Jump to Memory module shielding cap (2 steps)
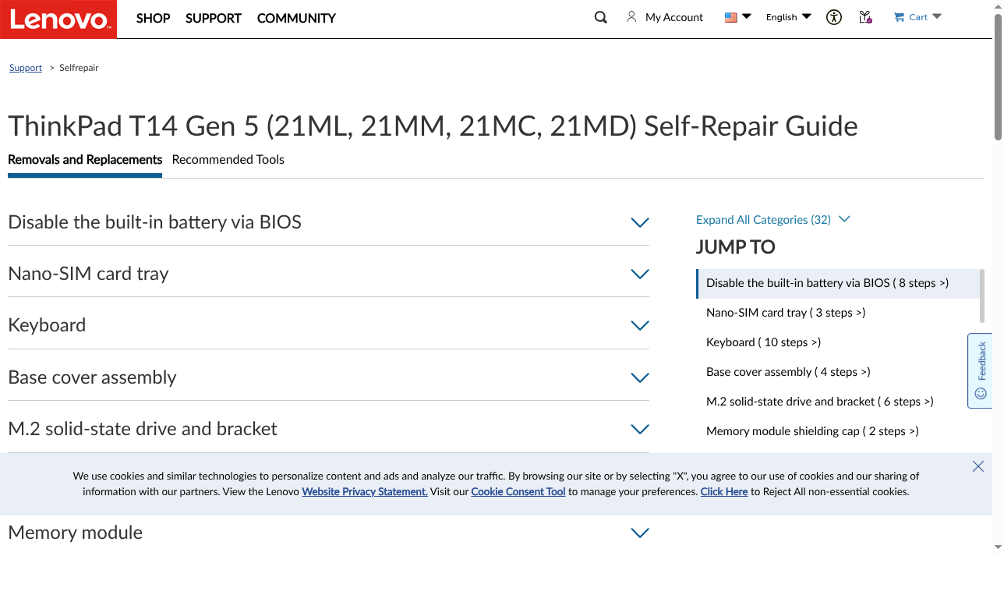The width and height of the screenshot is (1004, 595). click(x=812, y=431)
